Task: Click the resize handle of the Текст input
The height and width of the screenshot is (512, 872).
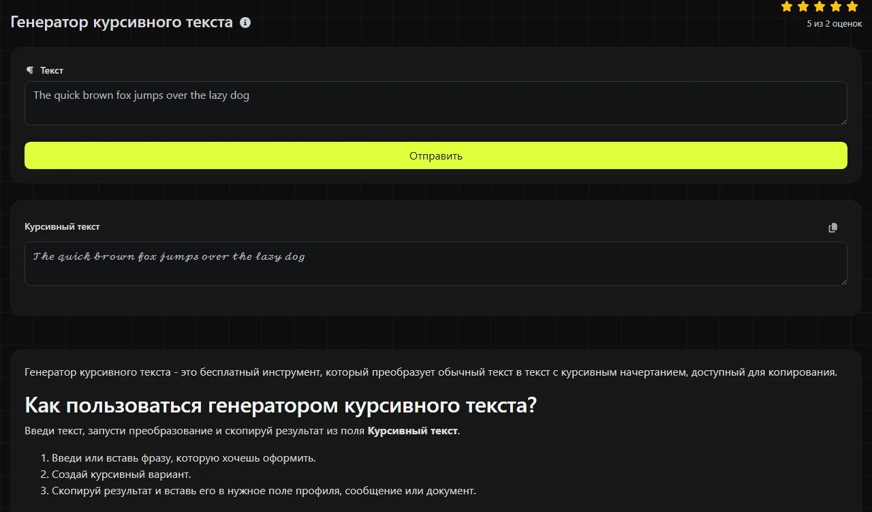Action: [843, 121]
